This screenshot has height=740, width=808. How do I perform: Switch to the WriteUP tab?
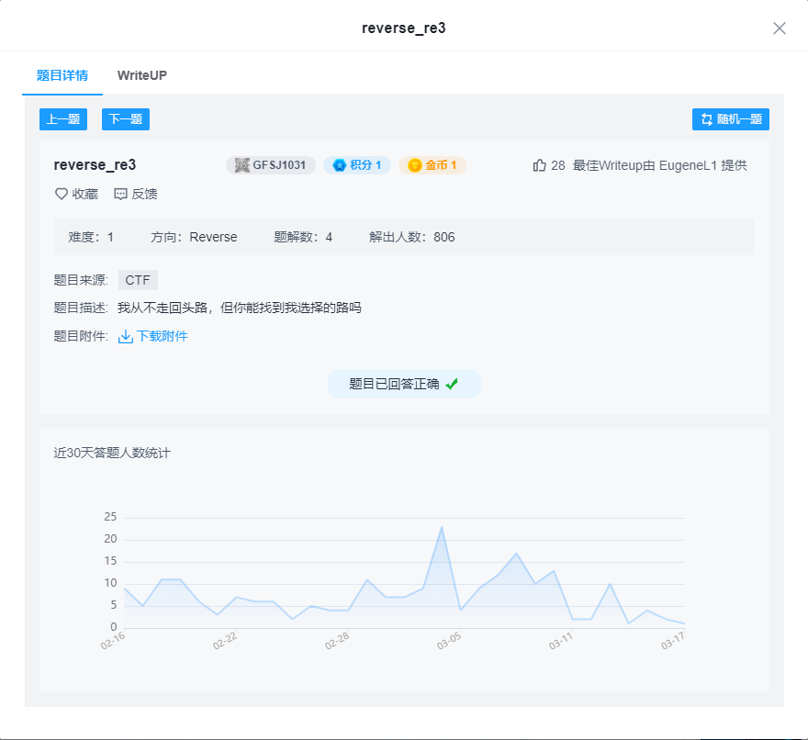pos(141,75)
